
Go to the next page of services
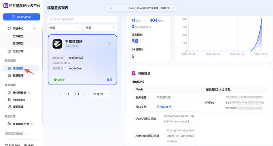click(84, 94)
